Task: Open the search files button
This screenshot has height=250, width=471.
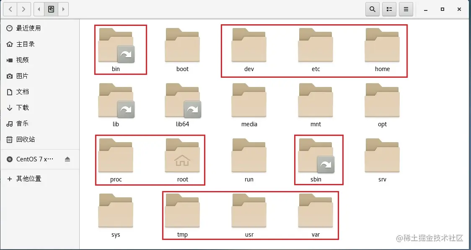Action: click(373, 9)
